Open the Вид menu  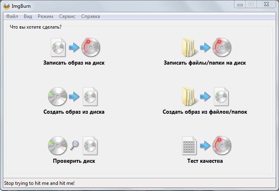(28, 17)
